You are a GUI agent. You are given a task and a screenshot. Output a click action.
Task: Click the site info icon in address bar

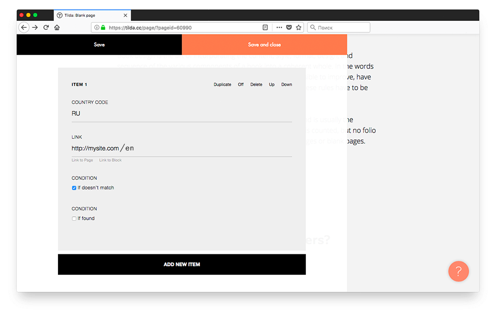(97, 28)
